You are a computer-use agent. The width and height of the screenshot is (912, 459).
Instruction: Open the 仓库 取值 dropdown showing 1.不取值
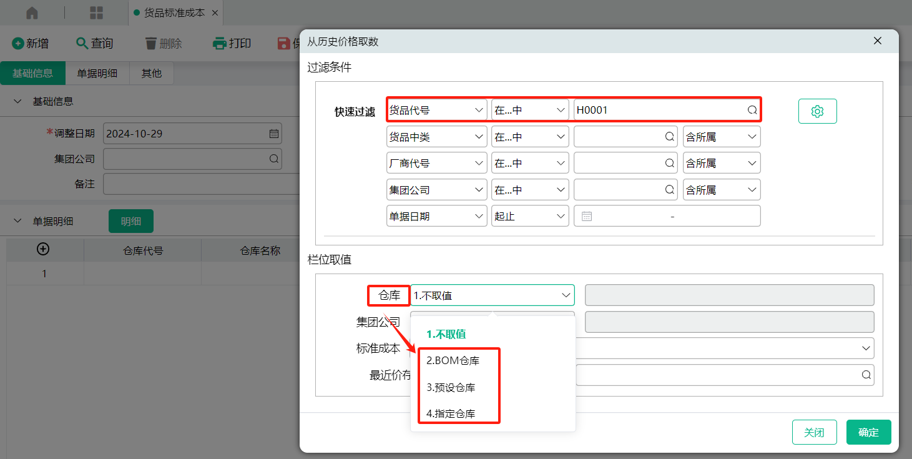click(x=493, y=295)
